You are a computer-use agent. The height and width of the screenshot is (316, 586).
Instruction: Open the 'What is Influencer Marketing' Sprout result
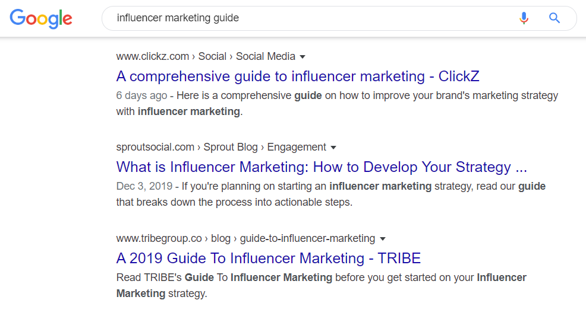[322, 167]
